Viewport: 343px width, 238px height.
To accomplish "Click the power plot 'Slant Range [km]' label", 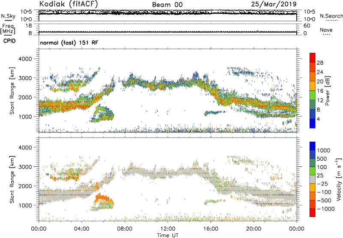I will click(x=12, y=91).
